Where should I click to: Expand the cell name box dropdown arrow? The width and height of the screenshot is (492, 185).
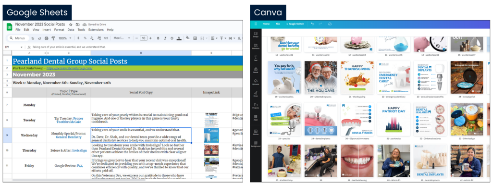[22, 47]
